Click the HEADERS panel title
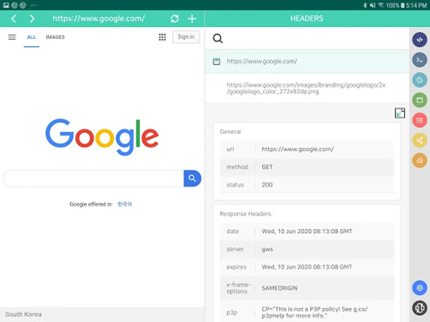The width and height of the screenshot is (430, 322). click(307, 19)
